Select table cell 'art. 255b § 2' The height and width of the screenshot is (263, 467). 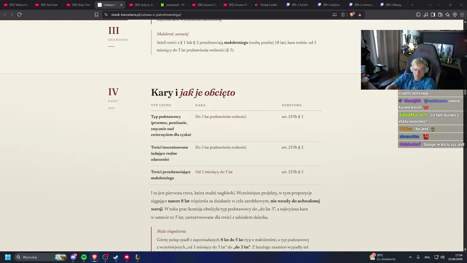(x=292, y=147)
